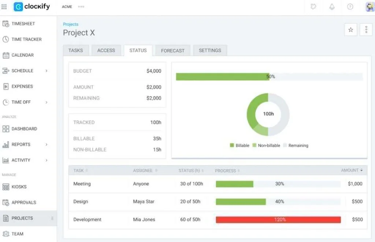Click the Projects breadcrumb link

pos(71,24)
